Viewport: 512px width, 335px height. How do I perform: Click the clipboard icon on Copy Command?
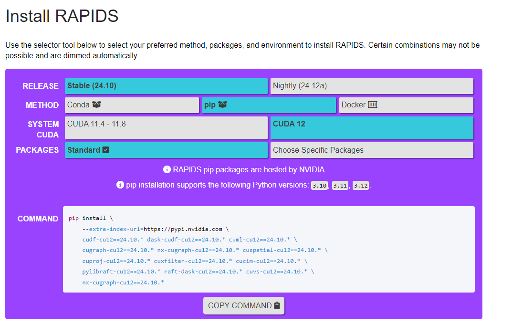pyautogui.click(x=277, y=305)
